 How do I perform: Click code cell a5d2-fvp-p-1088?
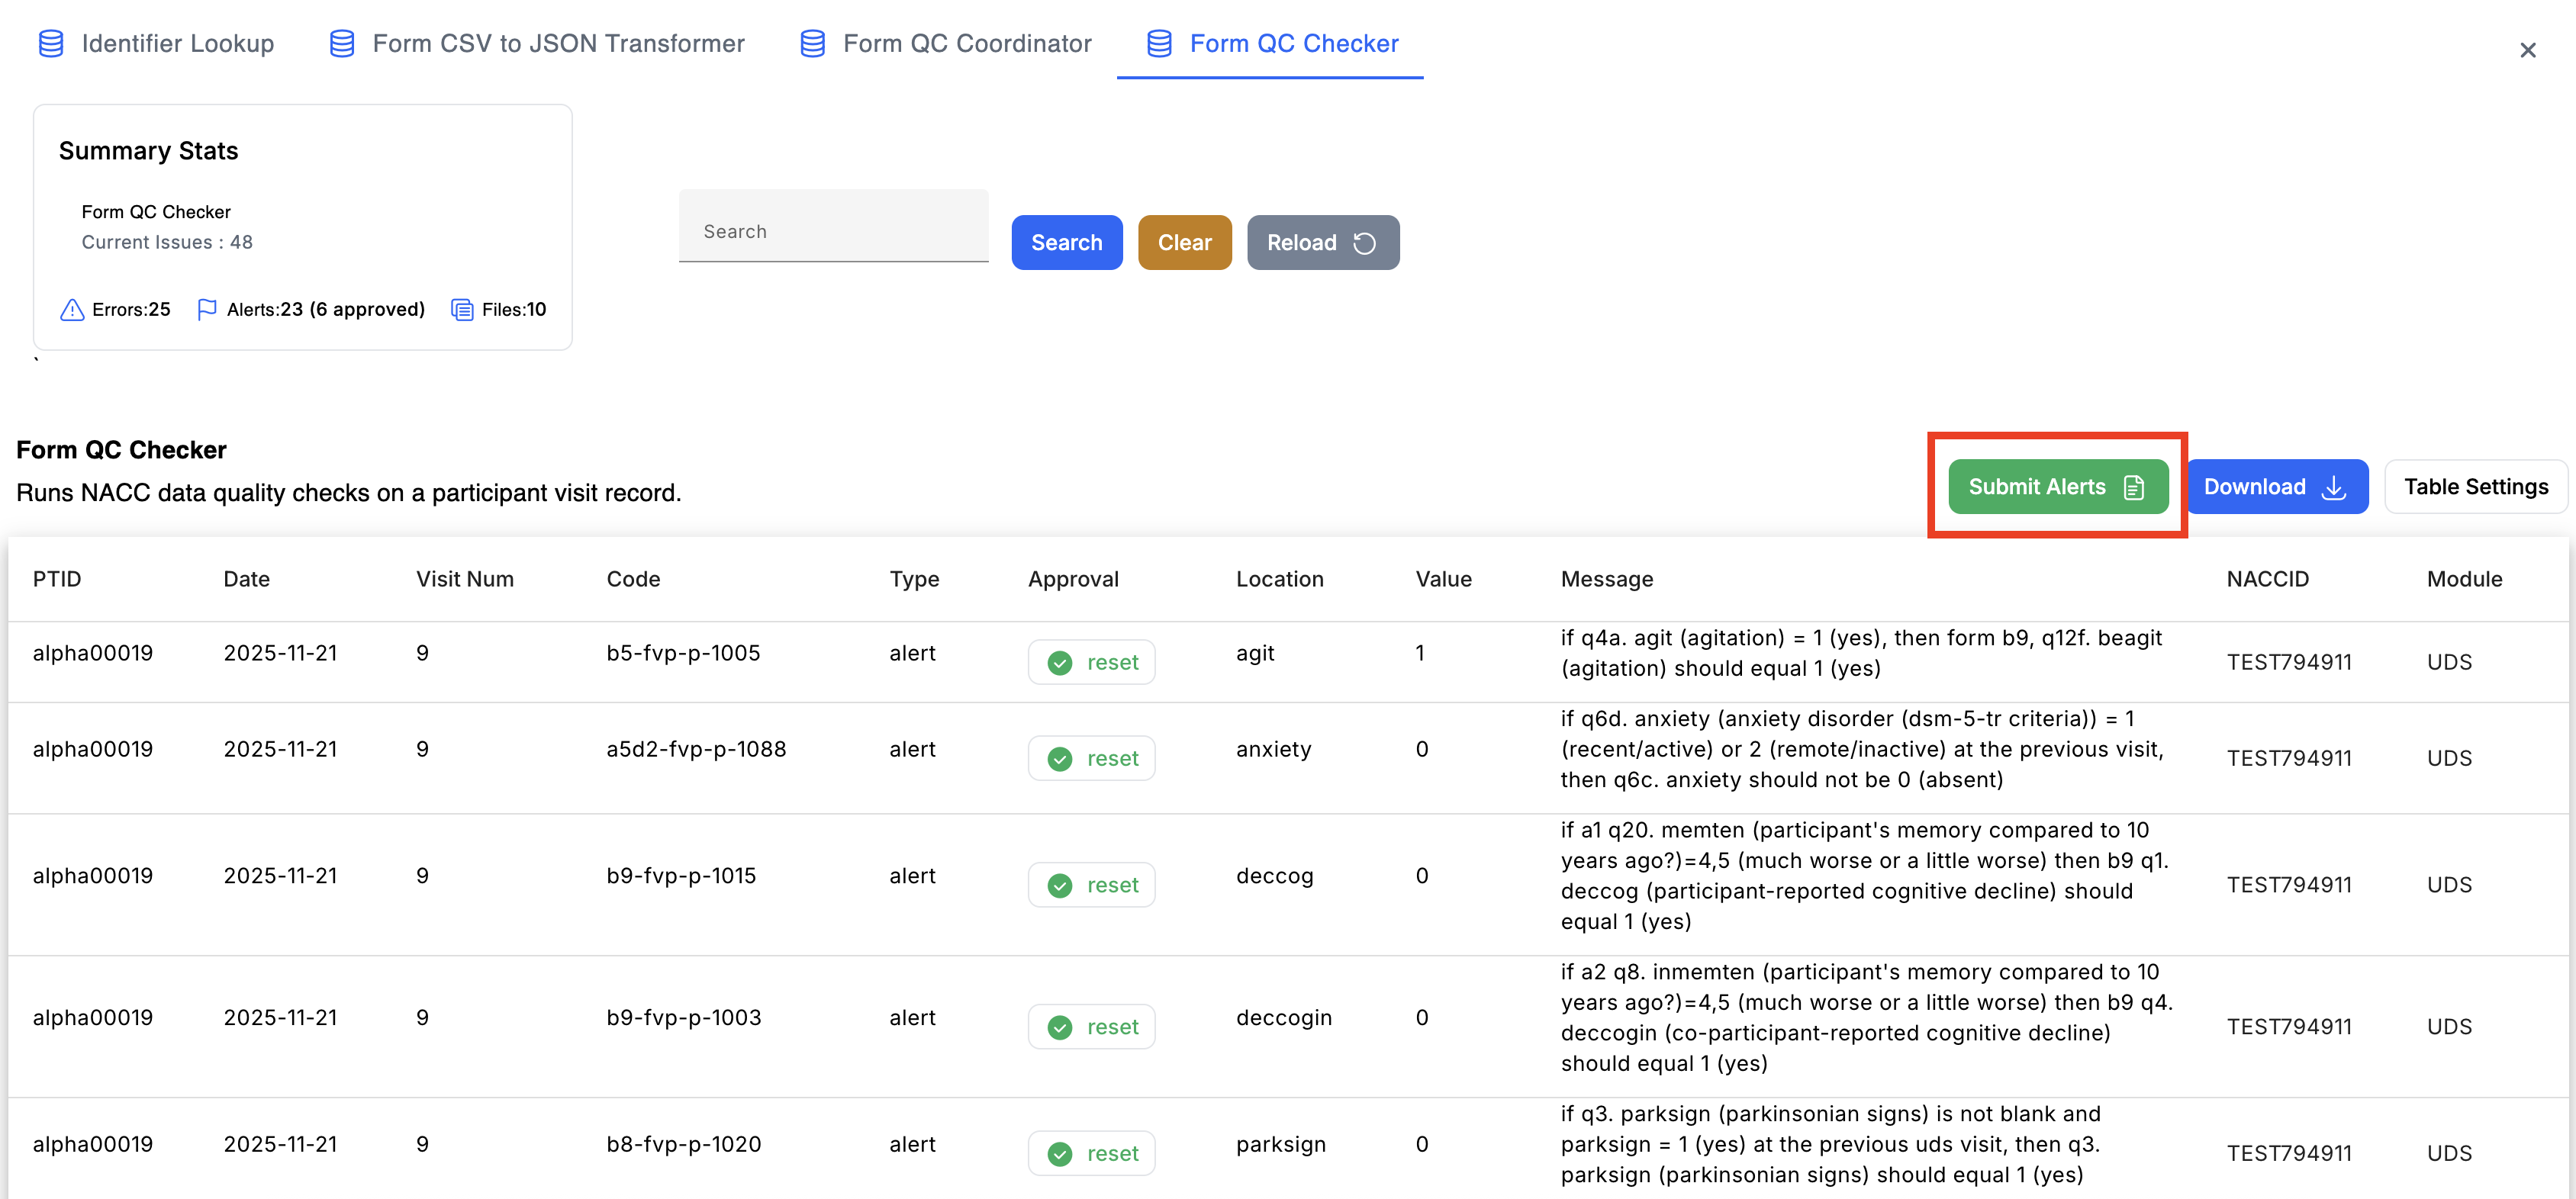pyautogui.click(x=696, y=750)
